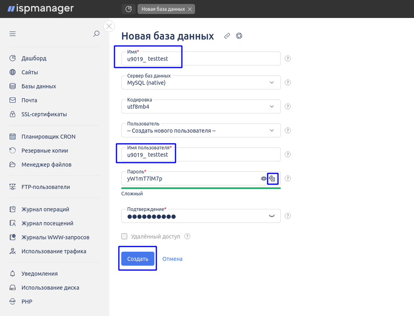Viewport: 414px width, 316px height.
Task: Click the Уведомления bell icon
Action: click(12, 273)
